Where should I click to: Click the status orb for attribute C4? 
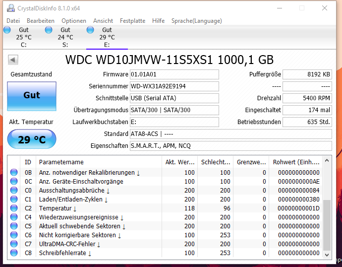(x=14, y=217)
